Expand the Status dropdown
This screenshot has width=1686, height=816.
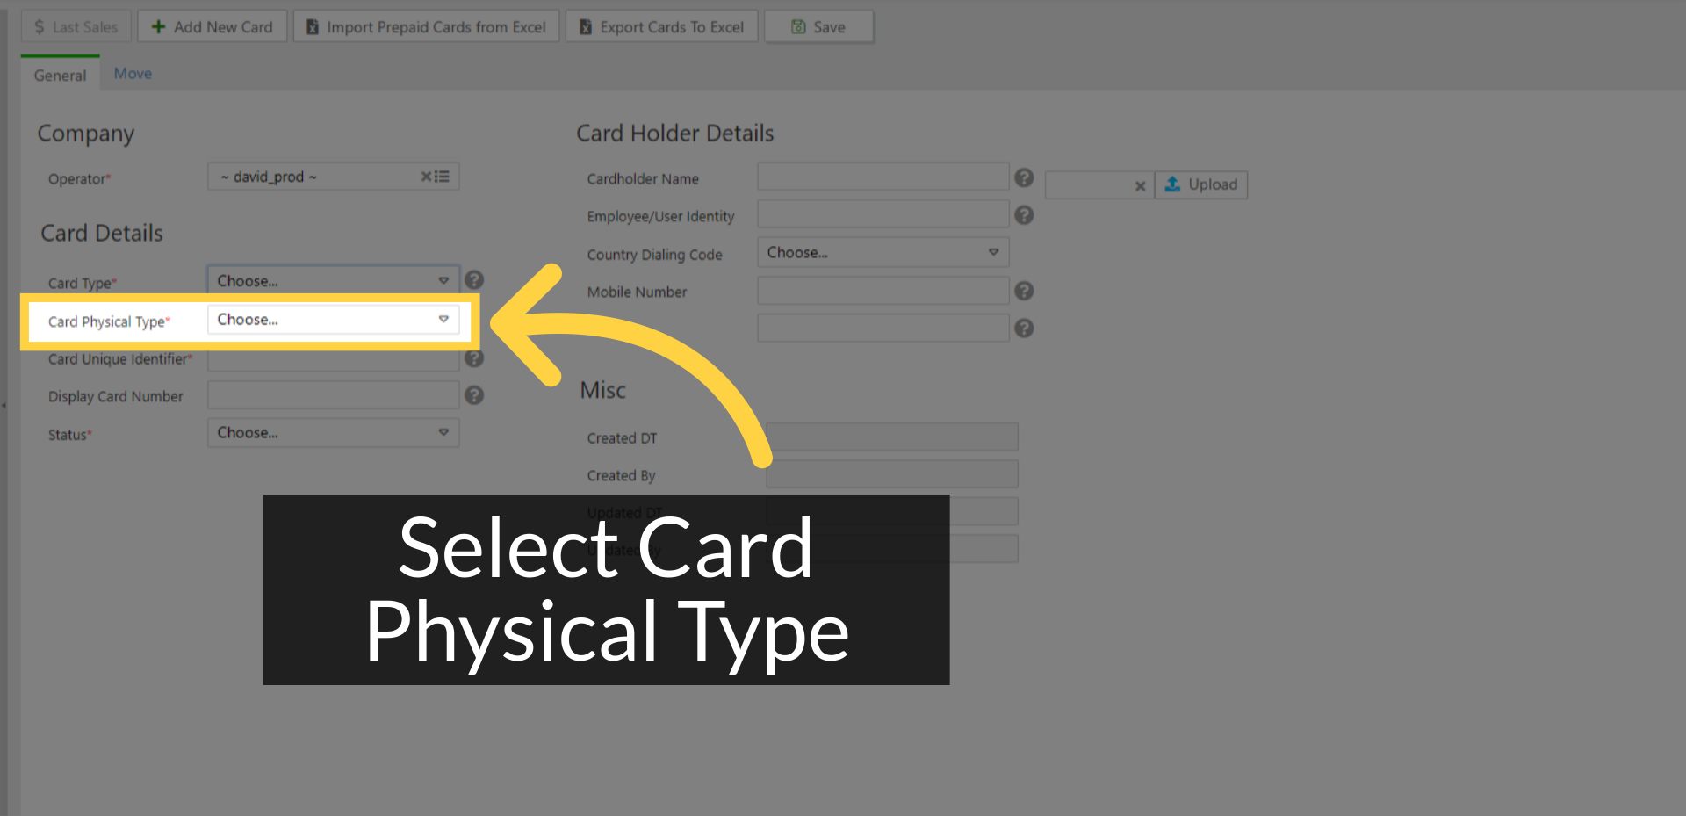(334, 433)
